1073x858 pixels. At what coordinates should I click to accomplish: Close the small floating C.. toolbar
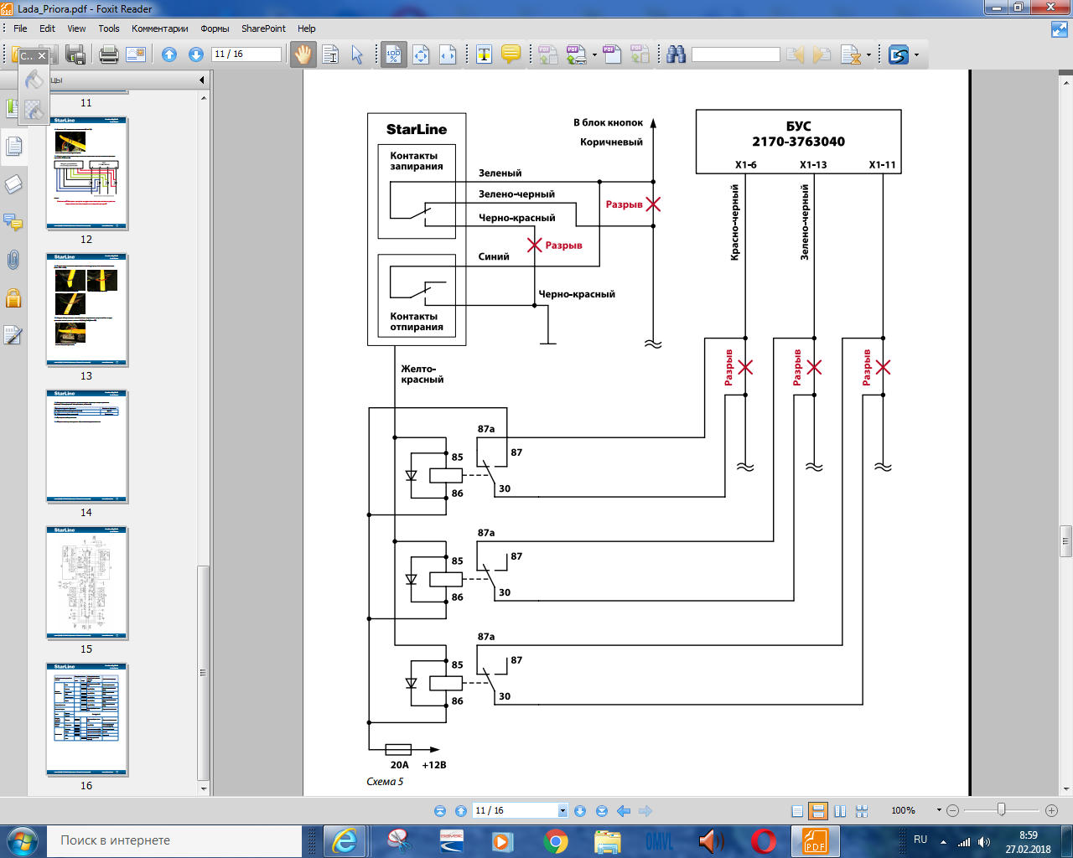(x=42, y=56)
